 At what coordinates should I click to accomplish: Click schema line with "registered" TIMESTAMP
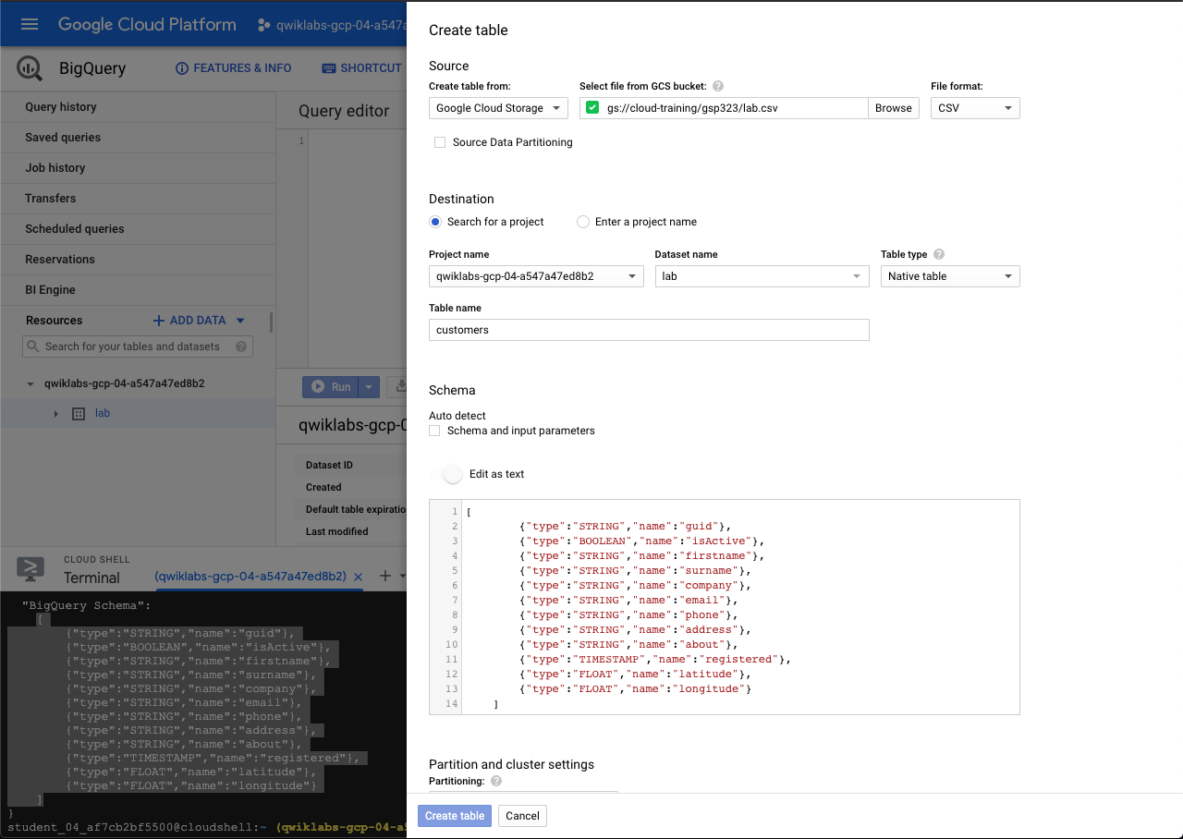(x=655, y=660)
